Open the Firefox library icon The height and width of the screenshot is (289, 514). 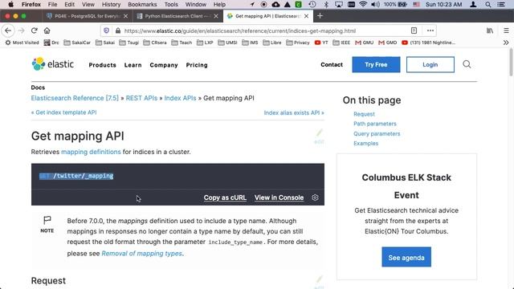point(490,31)
